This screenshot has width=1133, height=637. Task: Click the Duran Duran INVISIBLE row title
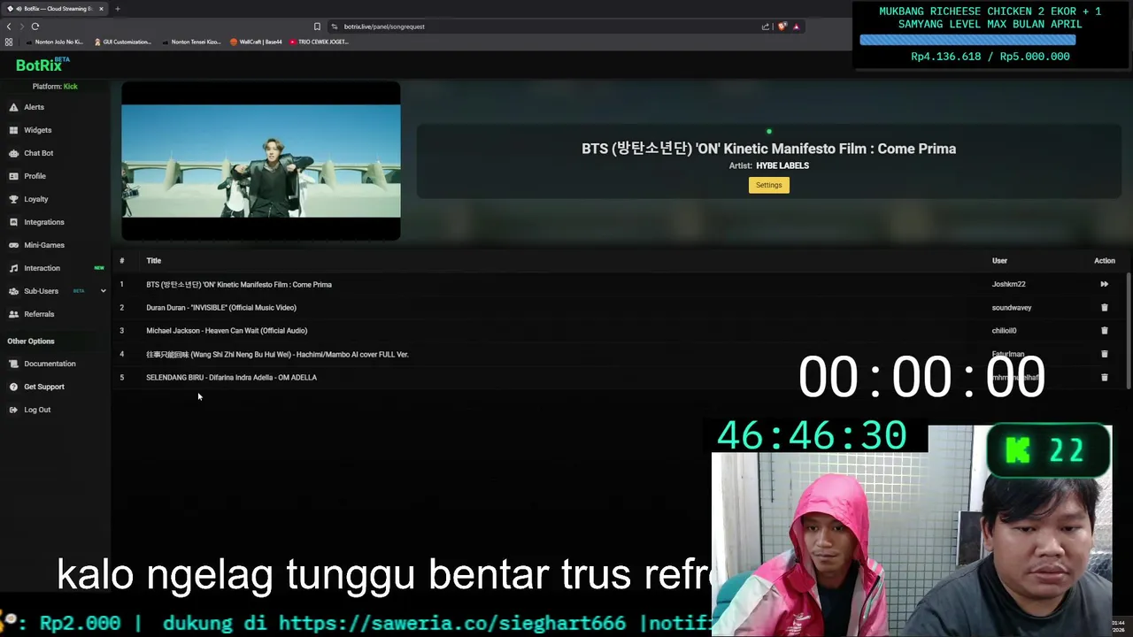[221, 308]
